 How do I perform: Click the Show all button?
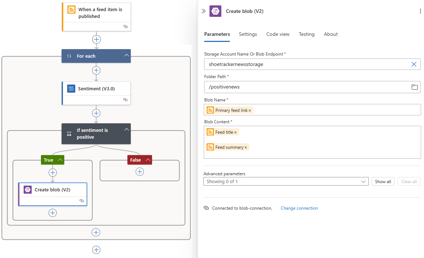[383, 181]
